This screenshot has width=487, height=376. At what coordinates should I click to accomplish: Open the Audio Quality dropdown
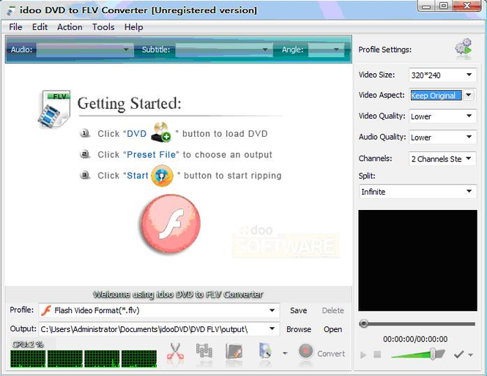(x=442, y=137)
